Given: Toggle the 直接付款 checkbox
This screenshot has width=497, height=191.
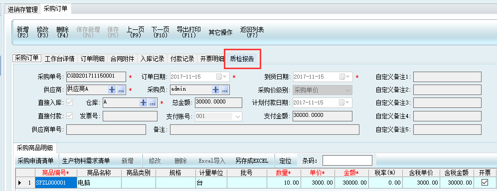Looking at the screenshot, I should point(69,116).
